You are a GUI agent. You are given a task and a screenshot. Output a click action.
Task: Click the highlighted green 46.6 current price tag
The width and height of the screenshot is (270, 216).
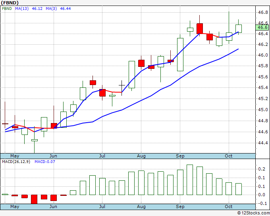[262, 27]
